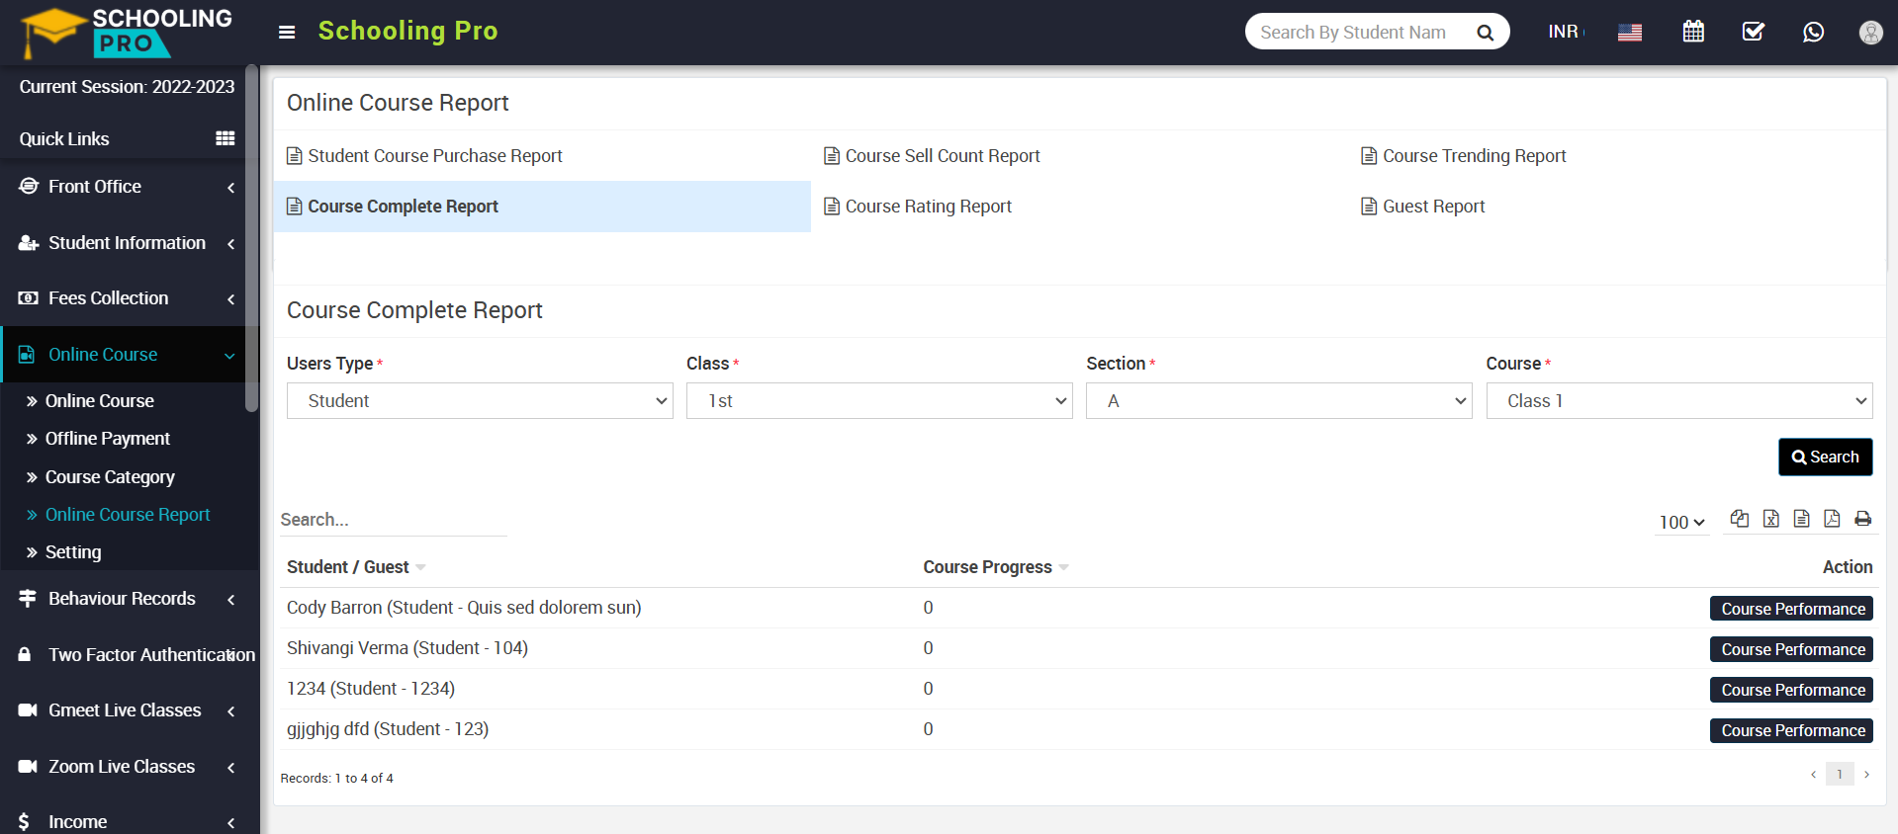Expand the Income menu

129,821
